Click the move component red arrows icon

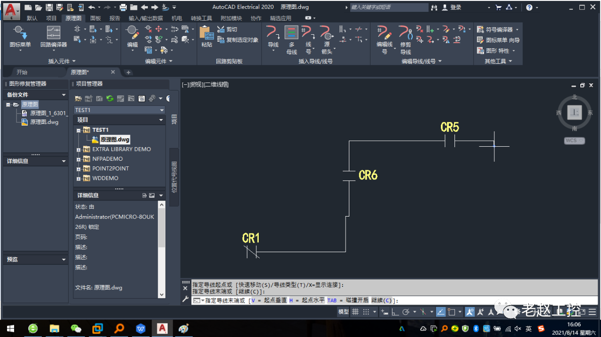click(x=159, y=29)
